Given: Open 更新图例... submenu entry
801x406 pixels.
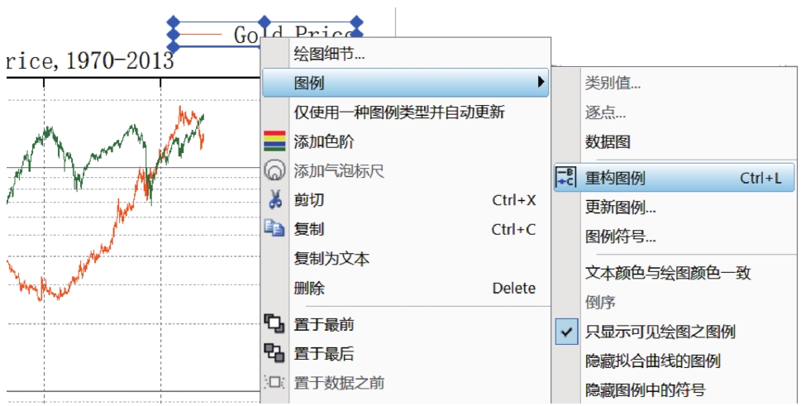Looking at the screenshot, I should pyautogui.click(x=675, y=208).
